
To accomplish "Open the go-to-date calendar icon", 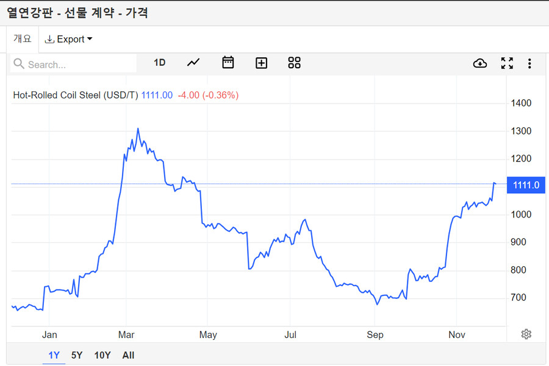I will pyautogui.click(x=228, y=63).
